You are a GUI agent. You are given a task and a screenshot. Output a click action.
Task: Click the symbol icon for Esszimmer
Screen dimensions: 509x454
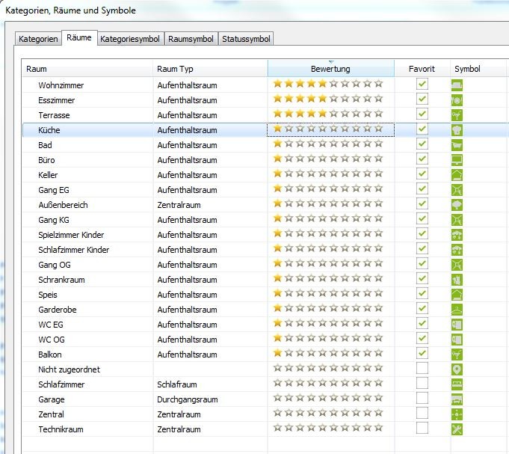tap(457, 100)
